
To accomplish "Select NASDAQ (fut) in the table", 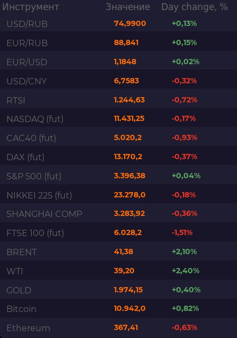I will (35, 119).
